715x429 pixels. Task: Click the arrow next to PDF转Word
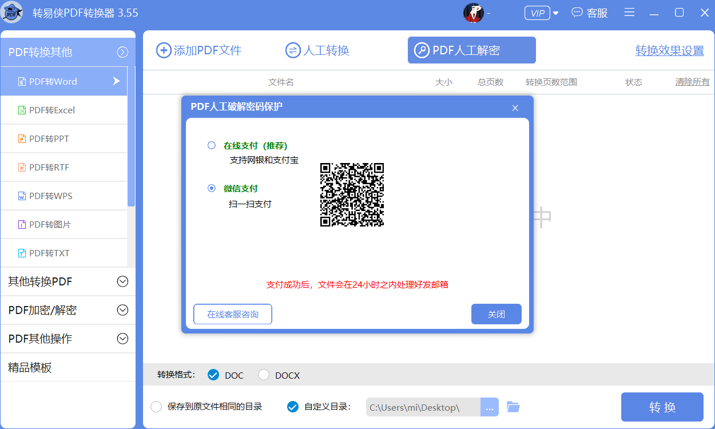[116, 81]
